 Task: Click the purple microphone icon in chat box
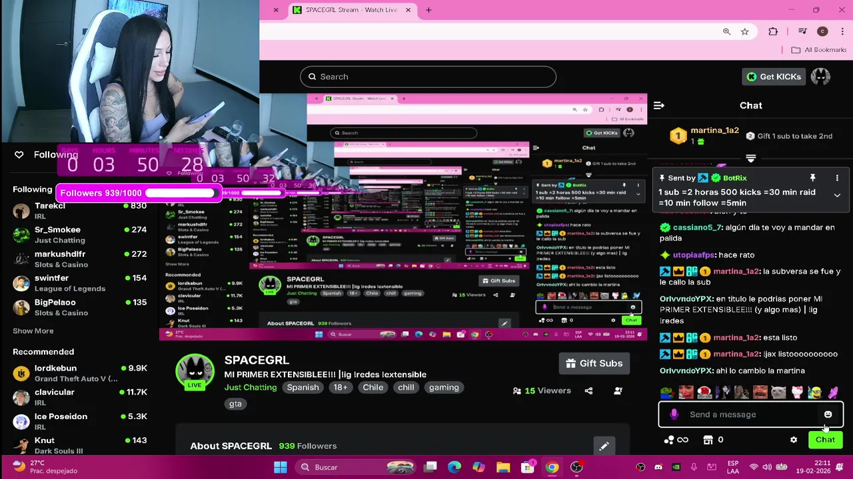(x=674, y=414)
